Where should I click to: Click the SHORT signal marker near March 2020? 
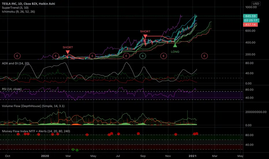(x=68, y=52)
